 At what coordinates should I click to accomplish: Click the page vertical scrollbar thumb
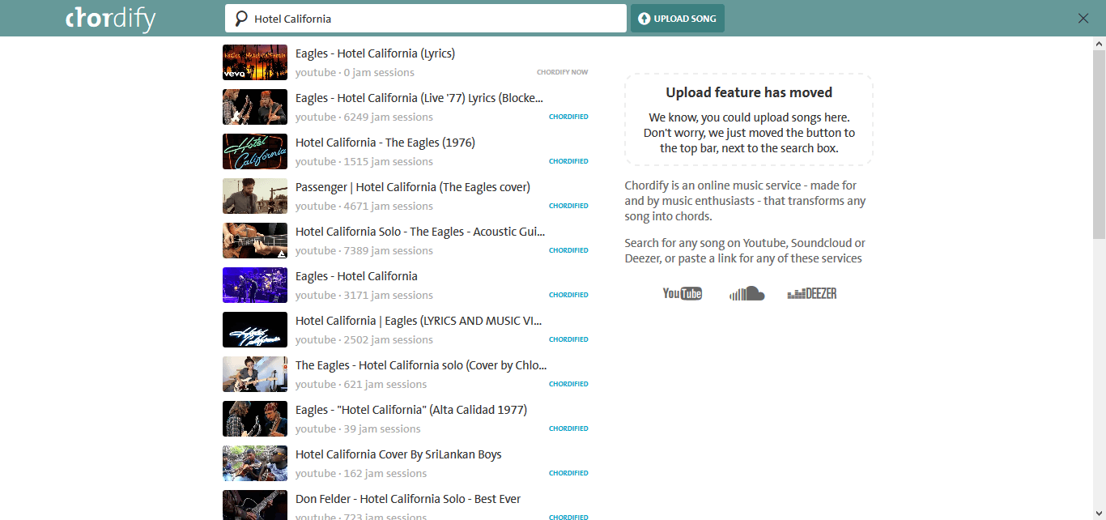[x=1099, y=143]
